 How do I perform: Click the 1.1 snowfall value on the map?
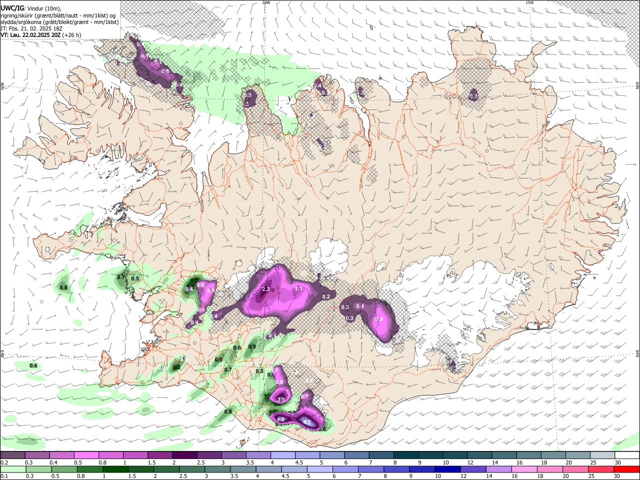coord(298,288)
